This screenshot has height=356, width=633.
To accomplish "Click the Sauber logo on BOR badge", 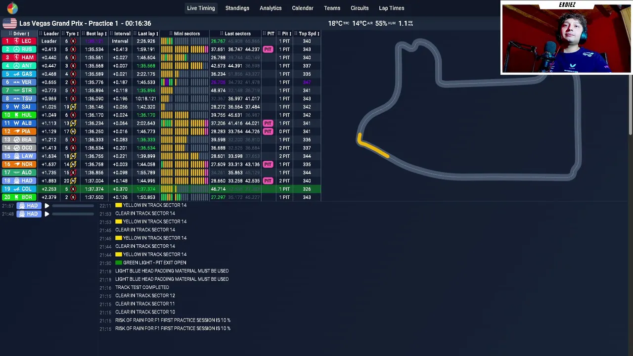I will 16,197.
